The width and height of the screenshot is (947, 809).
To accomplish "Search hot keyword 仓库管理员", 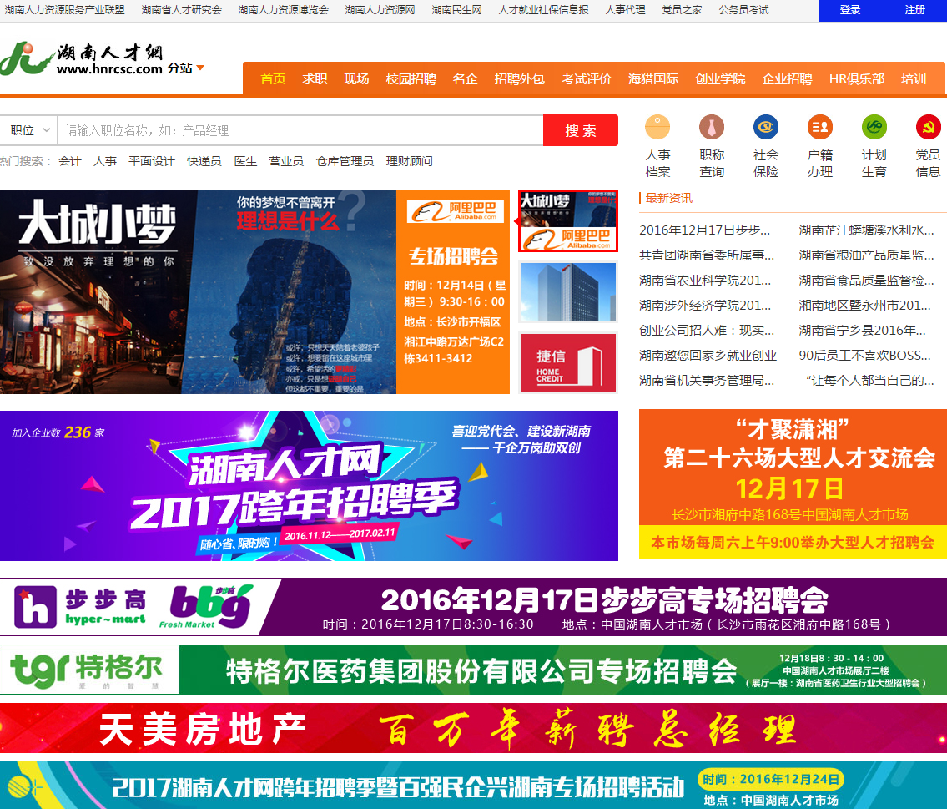I will [x=345, y=161].
